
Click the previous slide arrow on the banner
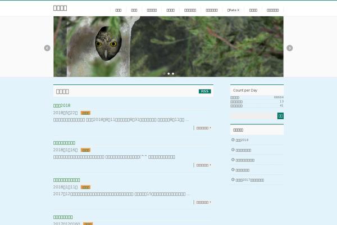47,48
